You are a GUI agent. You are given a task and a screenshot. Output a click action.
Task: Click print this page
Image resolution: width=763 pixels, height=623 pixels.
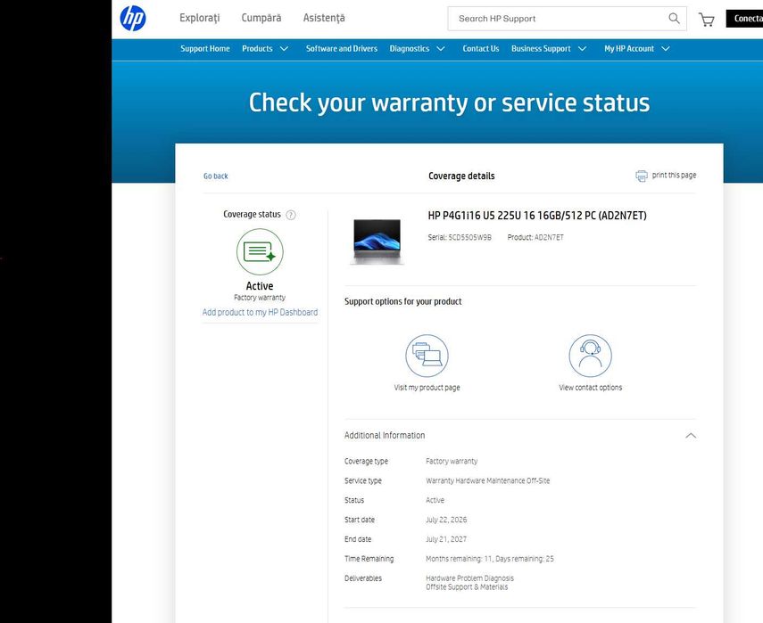[x=674, y=175]
